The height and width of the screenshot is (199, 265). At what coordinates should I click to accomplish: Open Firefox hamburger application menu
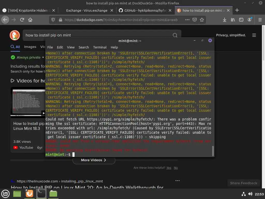(x=260, y=20)
